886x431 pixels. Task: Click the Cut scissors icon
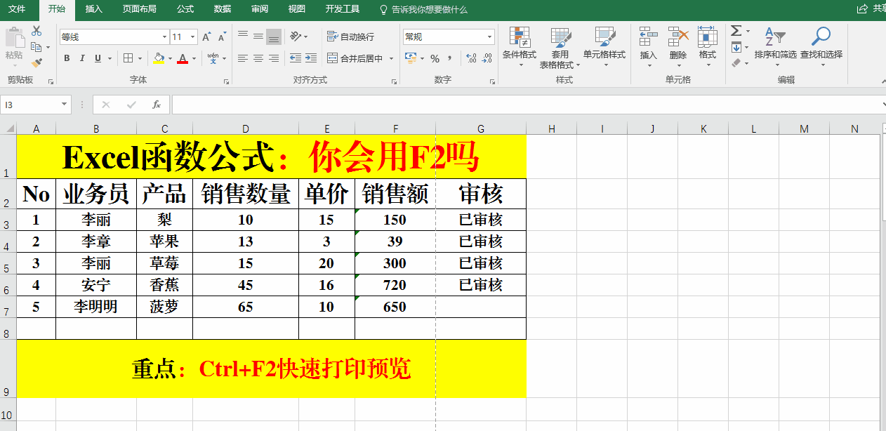click(x=37, y=32)
